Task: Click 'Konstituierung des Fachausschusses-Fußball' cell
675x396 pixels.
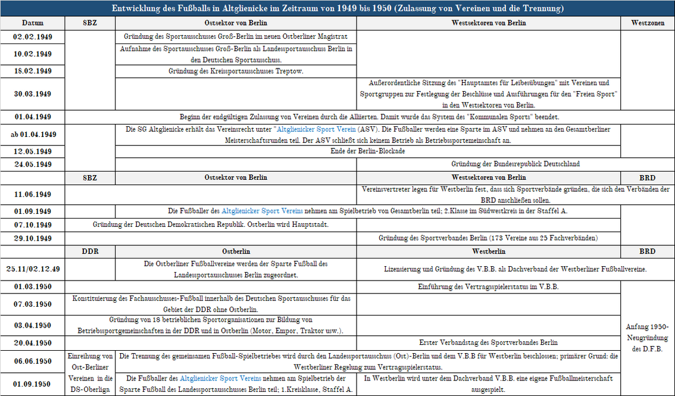Action: click(211, 304)
